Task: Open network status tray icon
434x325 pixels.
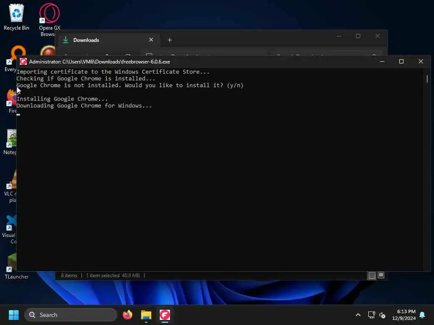Action: pos(371,315)
